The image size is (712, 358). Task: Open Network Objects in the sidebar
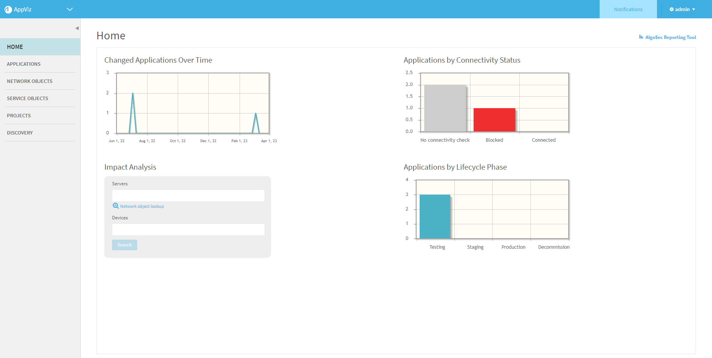pos(29,81)
